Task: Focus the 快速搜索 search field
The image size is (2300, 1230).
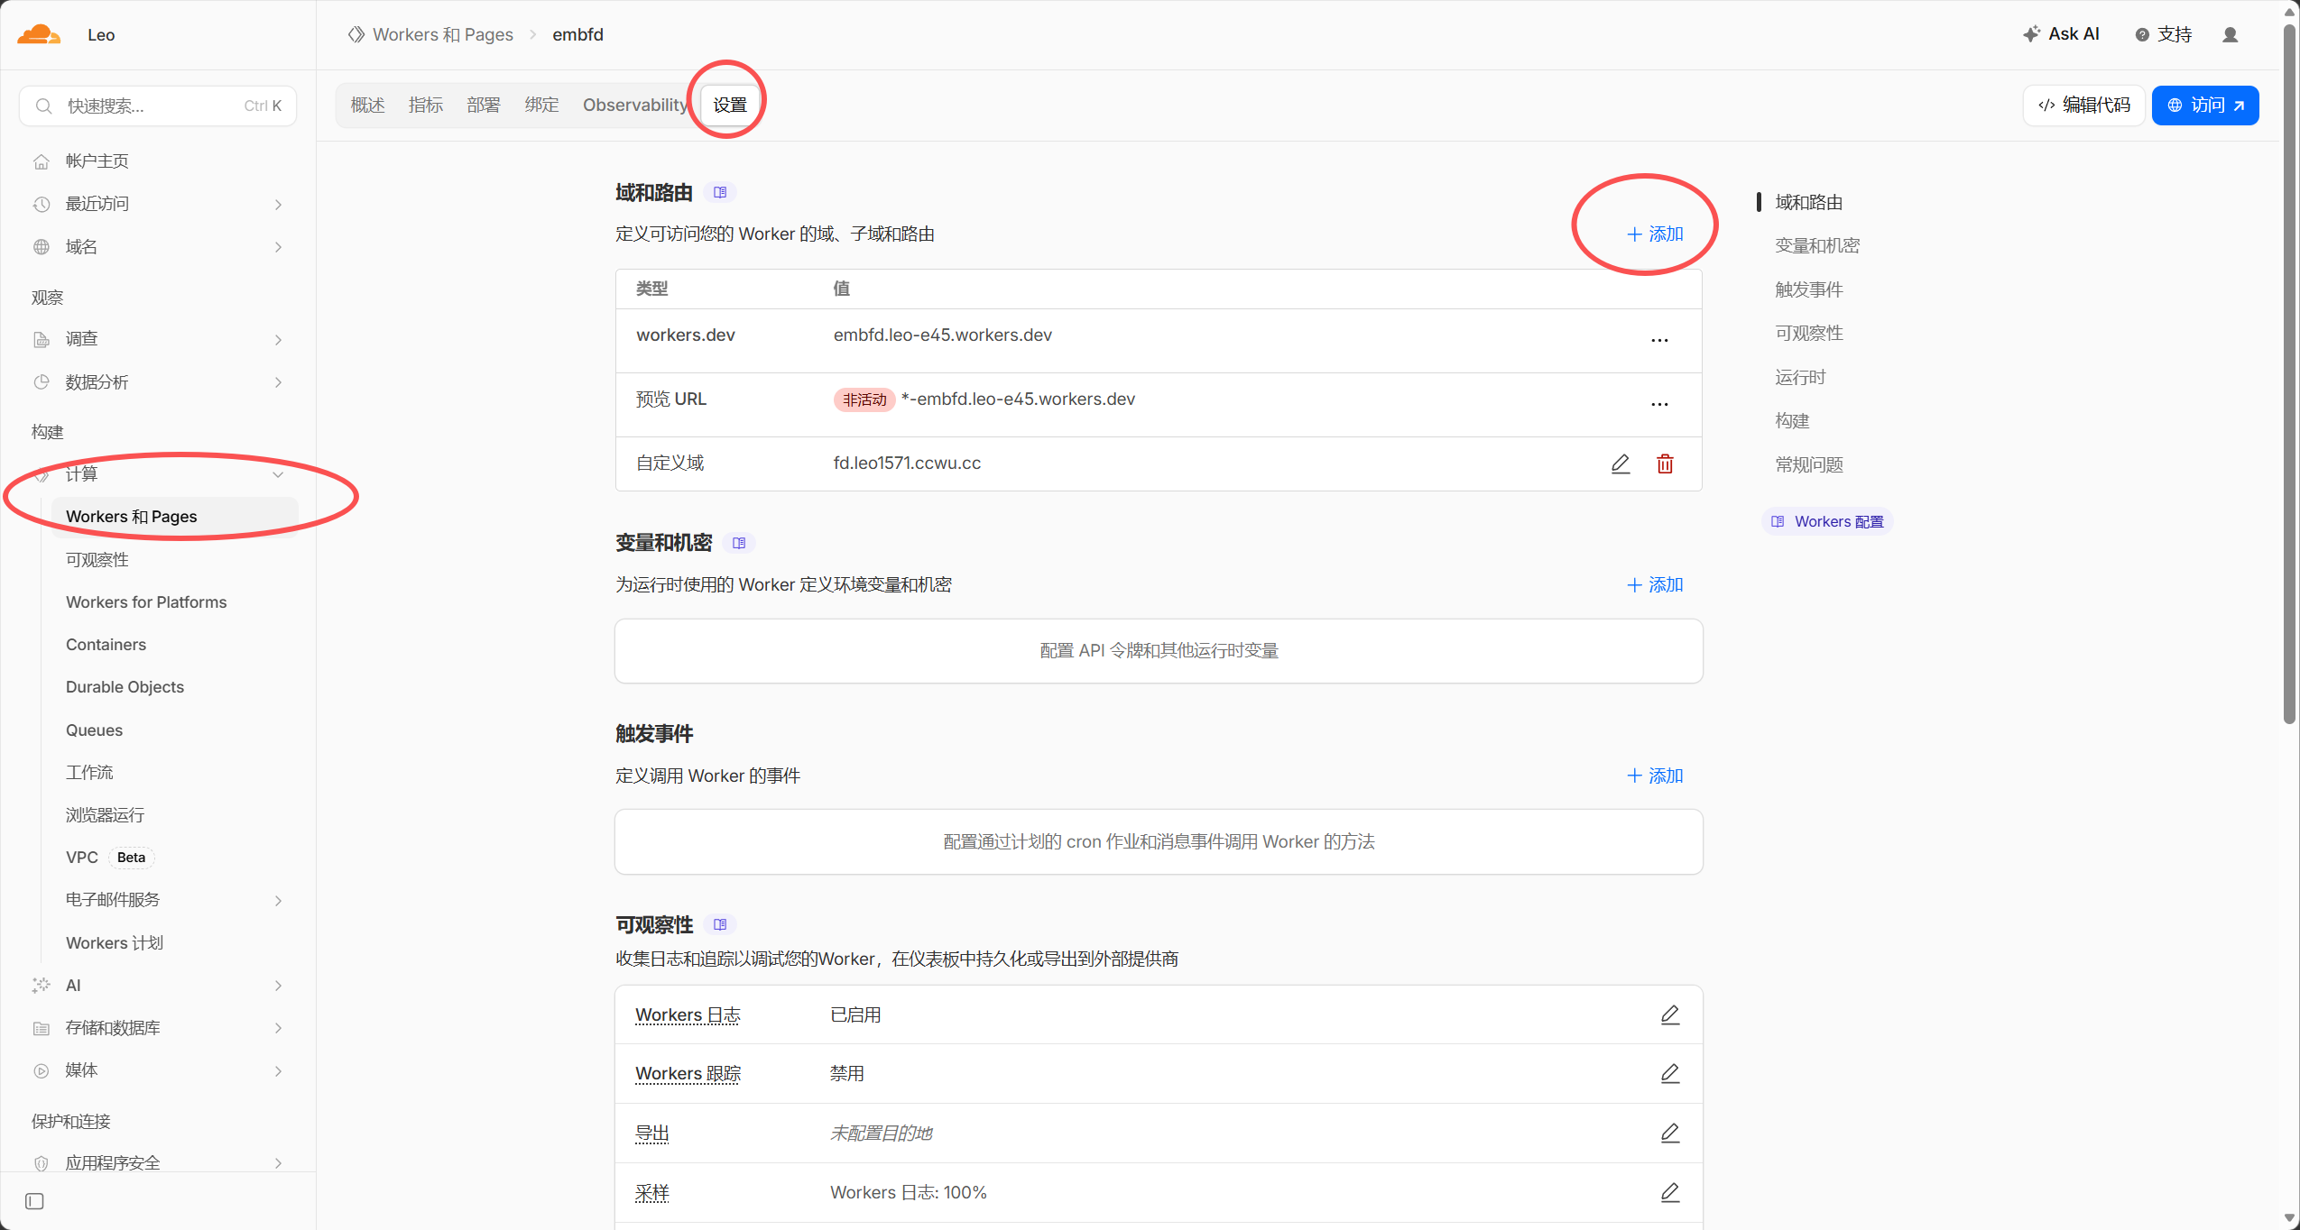Action: 158,106
